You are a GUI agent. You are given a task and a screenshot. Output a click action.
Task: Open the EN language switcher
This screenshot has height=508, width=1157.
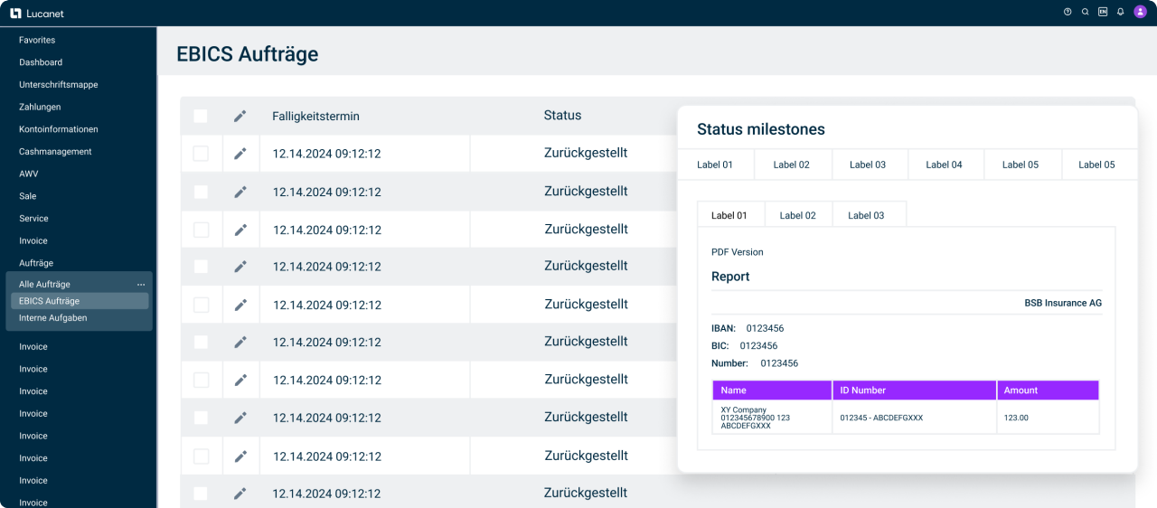pyautogui.click(x=1103, y=12)
